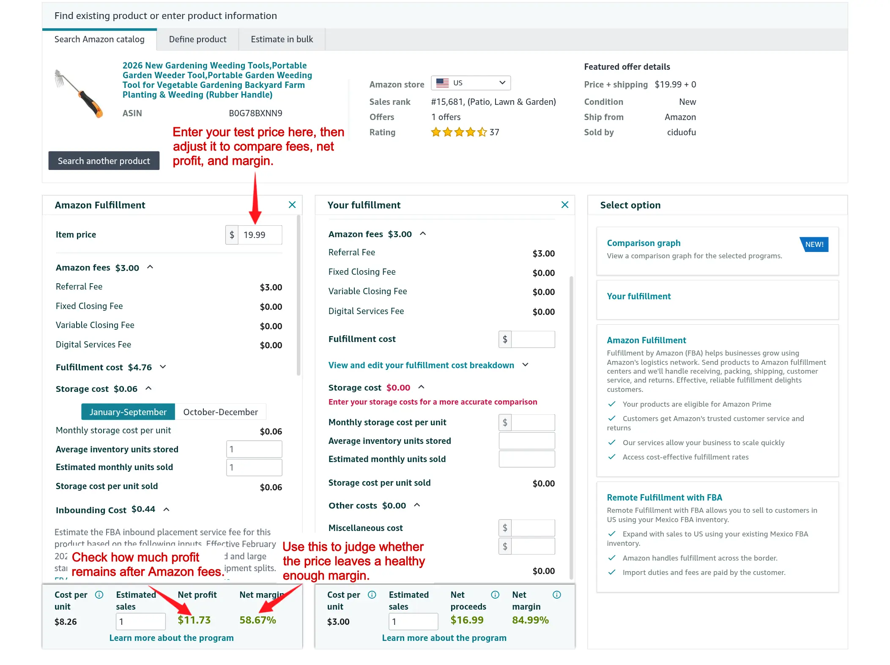This screenshot has height=665, width=890.
Task: Select October-December storage period
Action: point(220,412)
